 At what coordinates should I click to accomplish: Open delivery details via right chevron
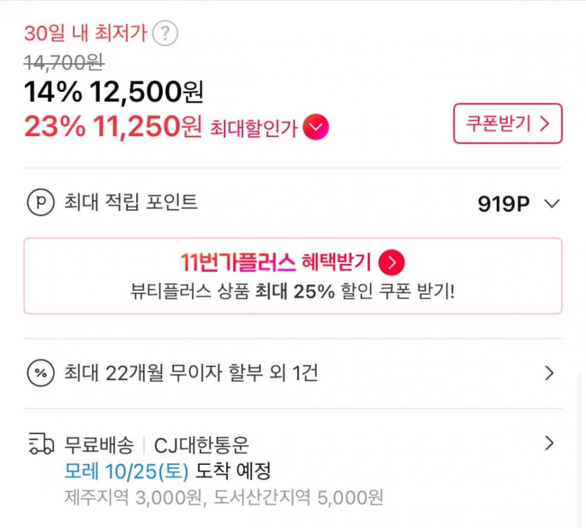549,444
